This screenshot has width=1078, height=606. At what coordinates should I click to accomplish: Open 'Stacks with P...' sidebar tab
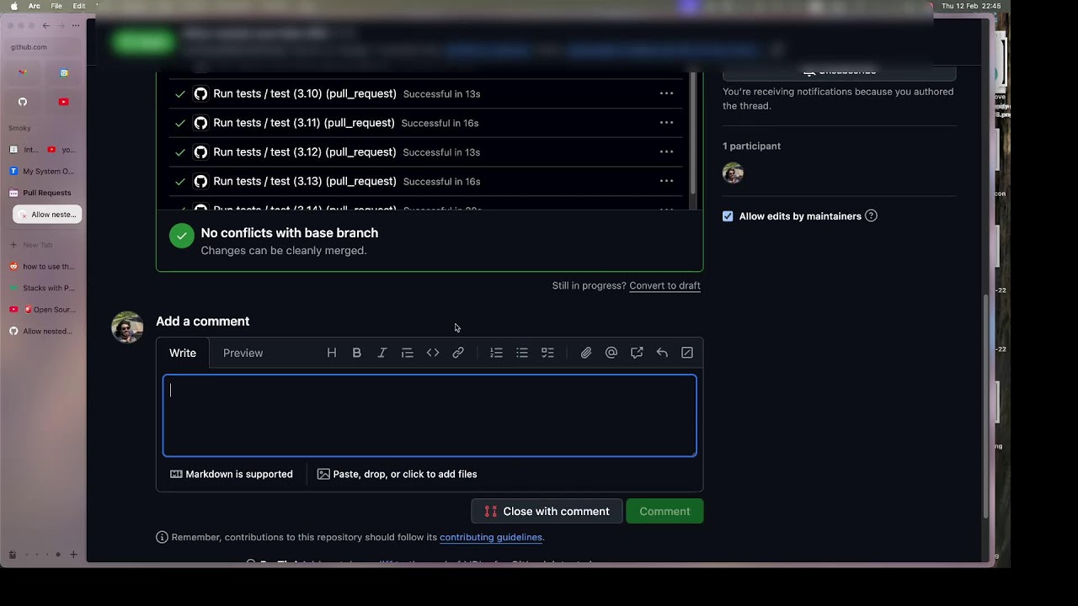click(46, 288)
